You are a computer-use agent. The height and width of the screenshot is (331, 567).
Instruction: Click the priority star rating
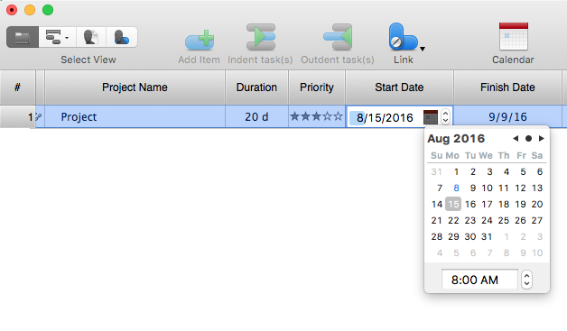tap(317, 116)
